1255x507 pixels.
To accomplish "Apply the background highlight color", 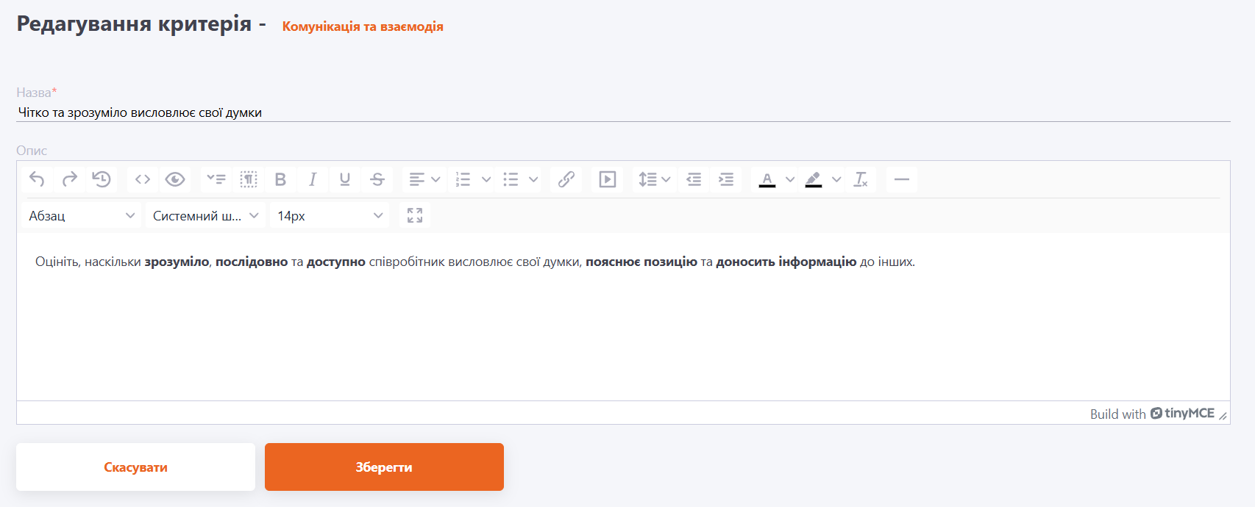I will coord(814,179).
